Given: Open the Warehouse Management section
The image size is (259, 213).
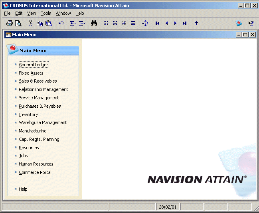Looking at the screenshot, I should pyautogui.click(x=43, y=122).
